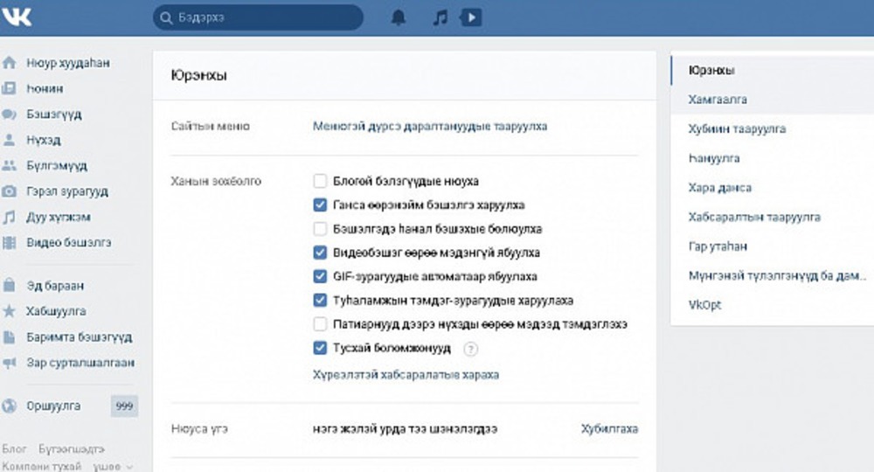874x472 pixels.
Task: Open Блог footer link
Action: (x=14, y=448)
